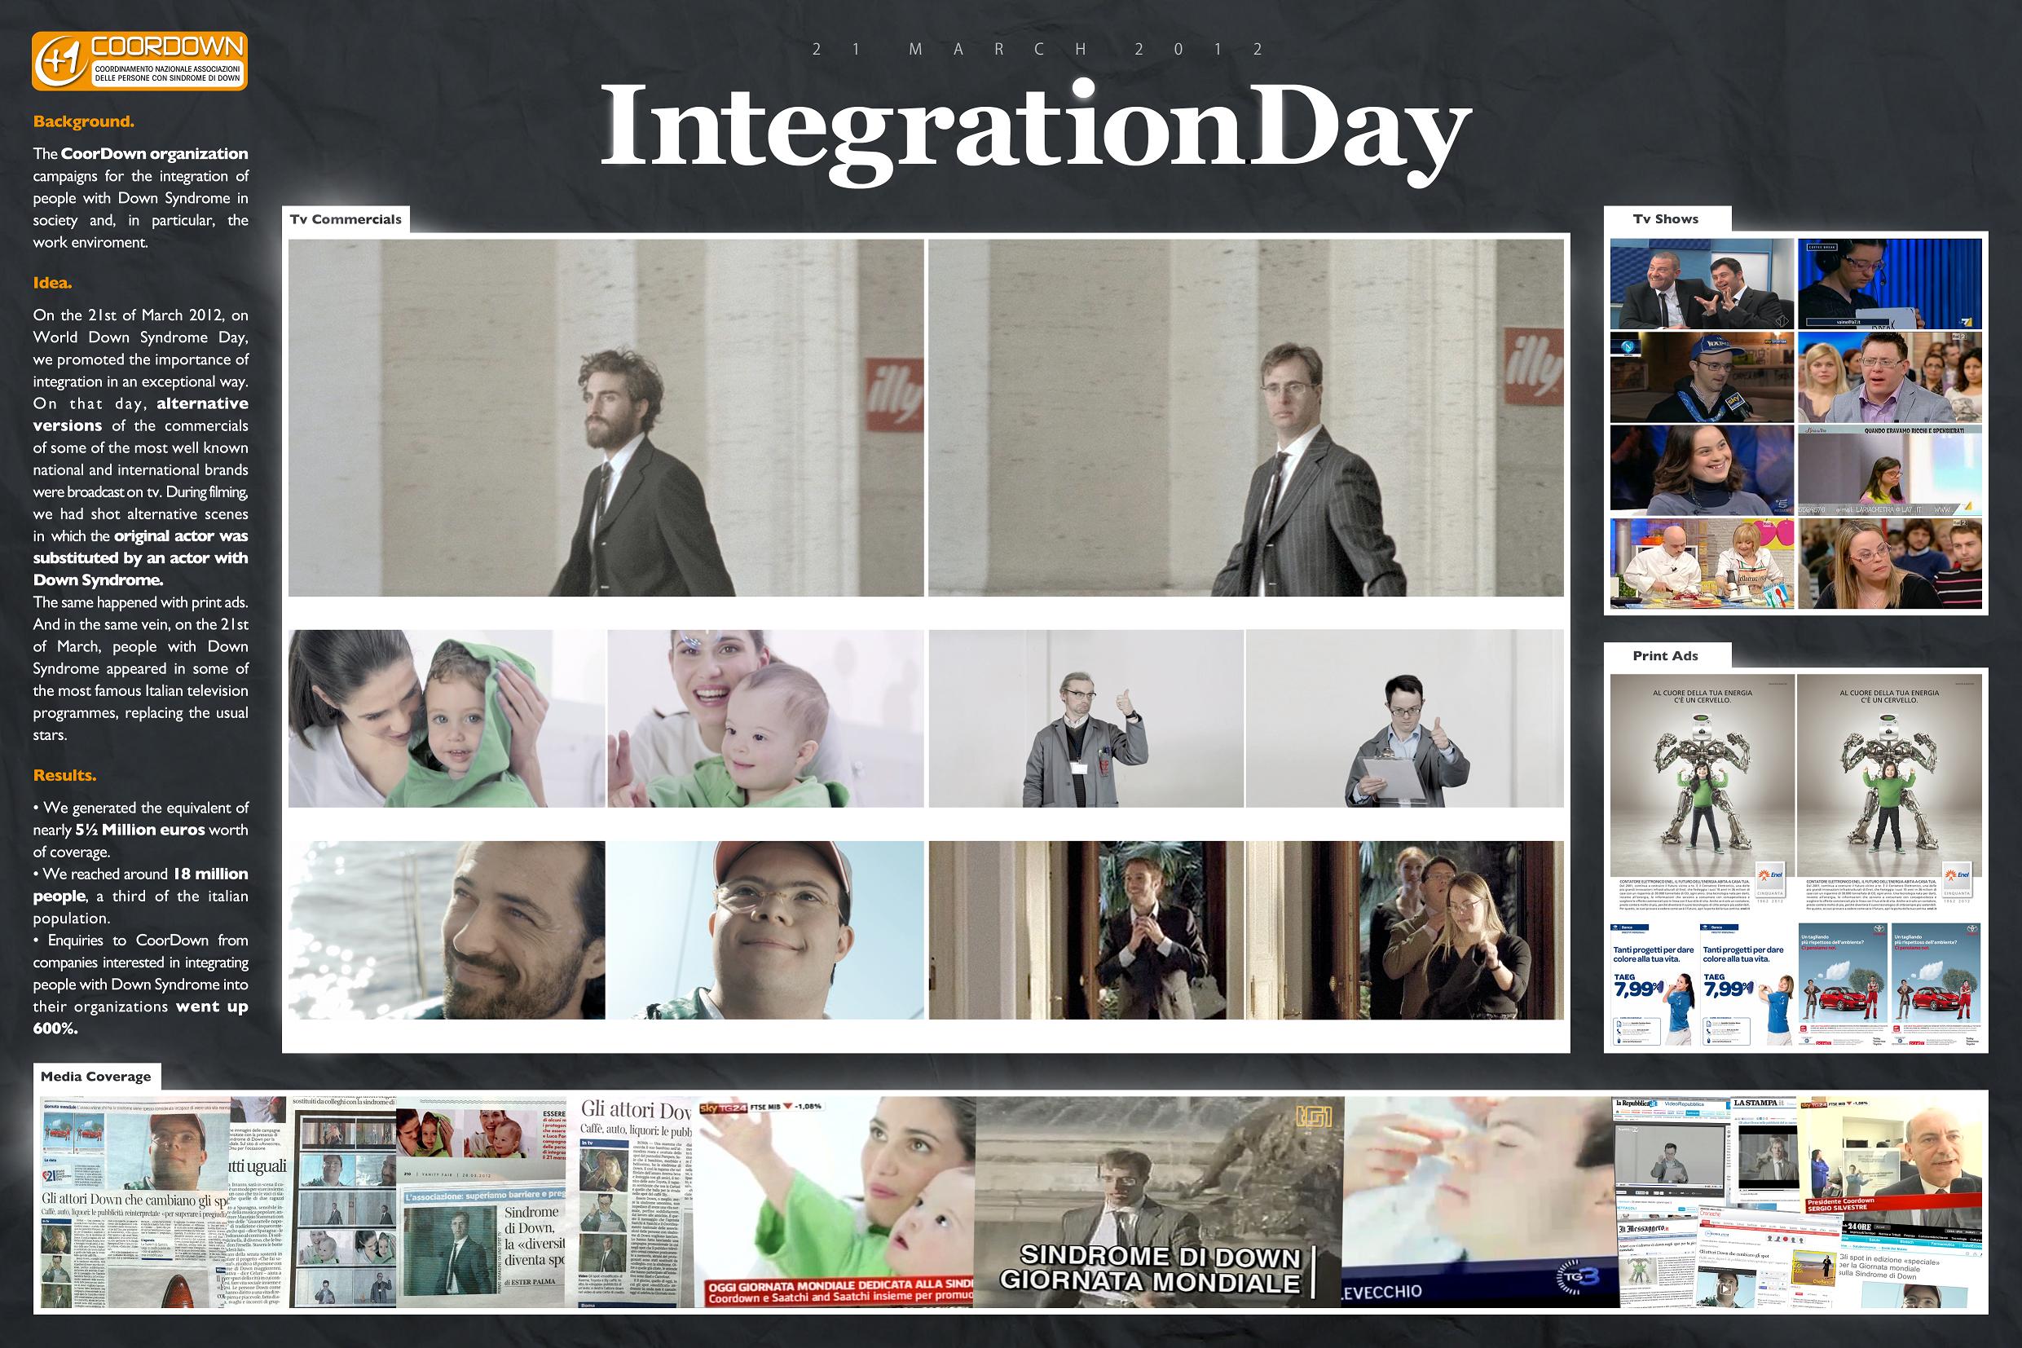Click the illy logo behind the man with glasses
This screenshot has width=2022, height=1348.
1533,364
